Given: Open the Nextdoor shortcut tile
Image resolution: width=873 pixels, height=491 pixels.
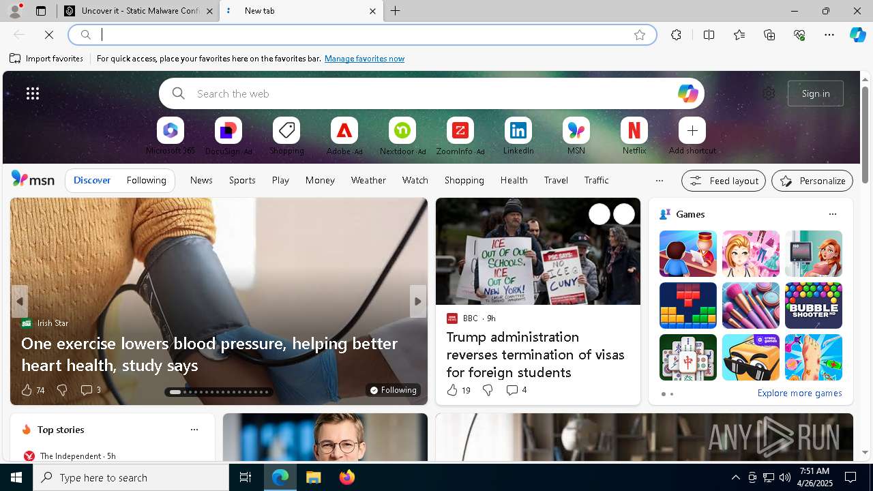Looking at the screenshot, I should [402, 130].
